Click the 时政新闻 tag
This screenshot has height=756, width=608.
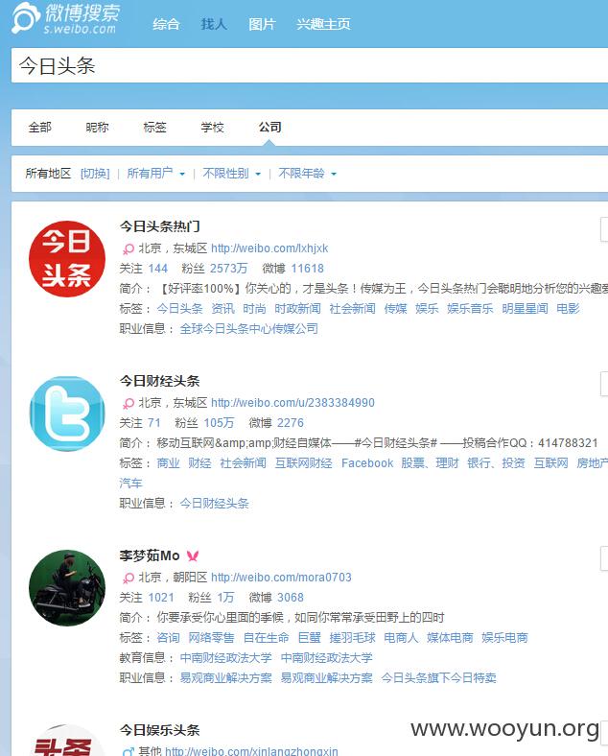point(297,309)
